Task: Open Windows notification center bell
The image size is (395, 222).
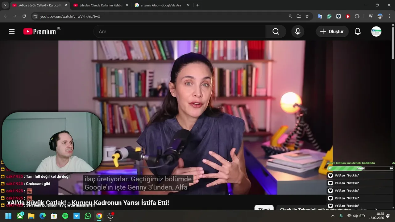Action: tap(388, 216)
